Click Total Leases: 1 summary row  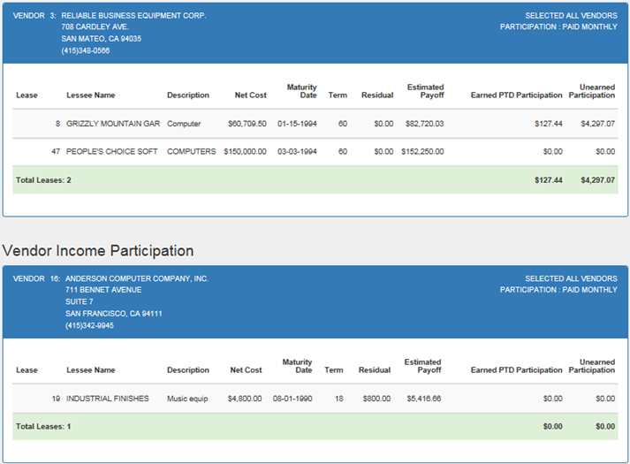click(315, 427)
